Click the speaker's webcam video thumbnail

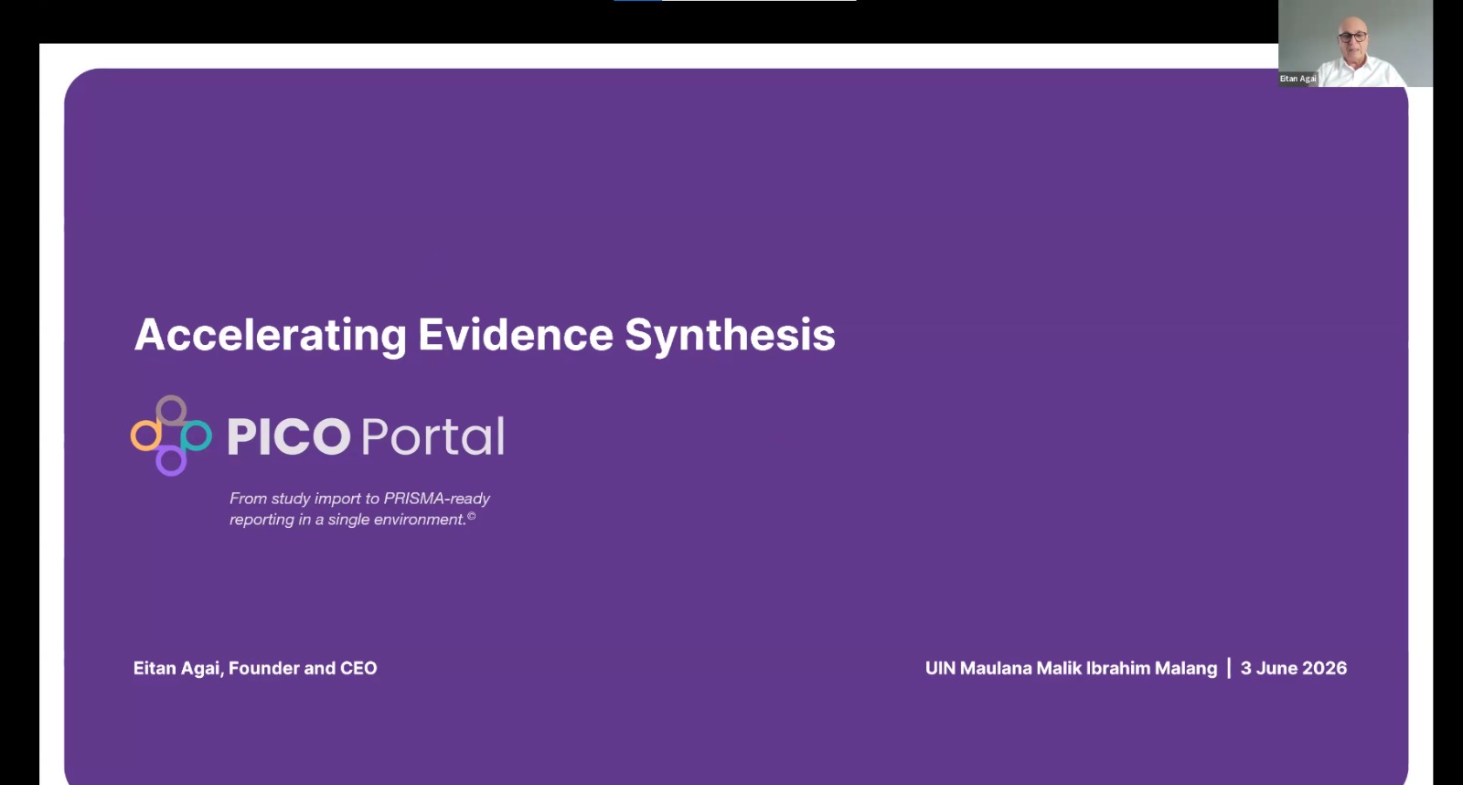pos(1355,43)
